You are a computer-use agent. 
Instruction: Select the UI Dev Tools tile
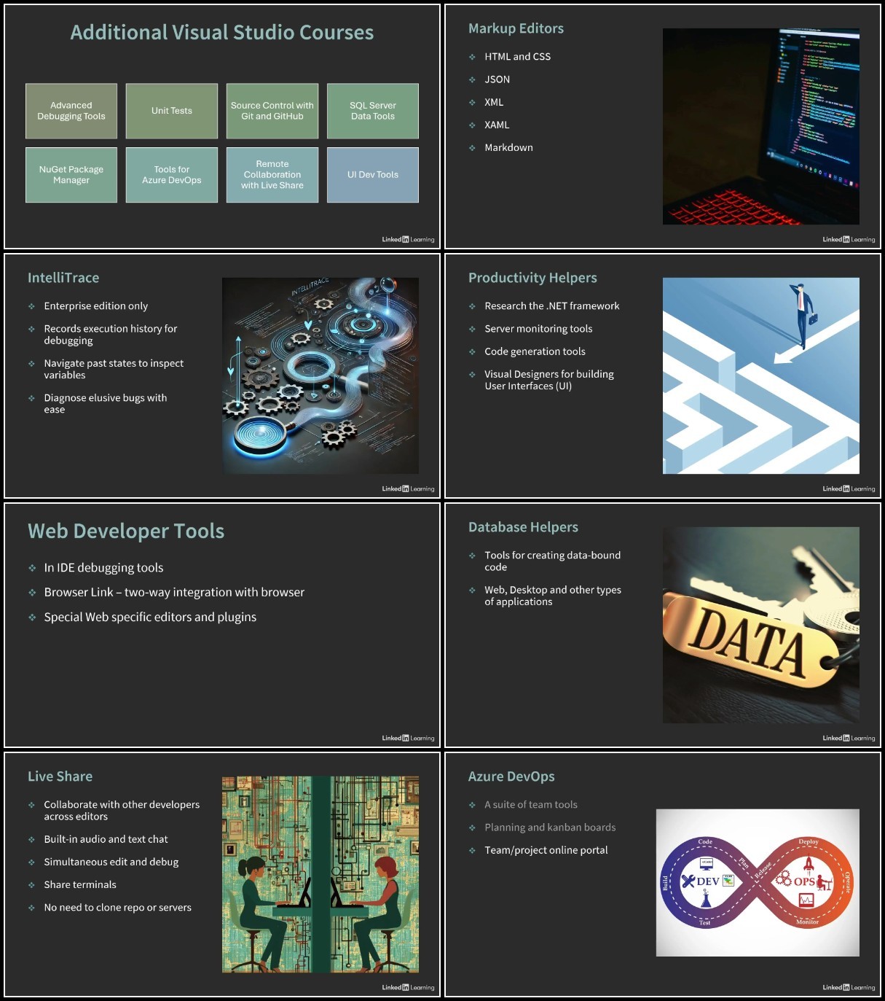pyautogui.click(x=373, y=175)
